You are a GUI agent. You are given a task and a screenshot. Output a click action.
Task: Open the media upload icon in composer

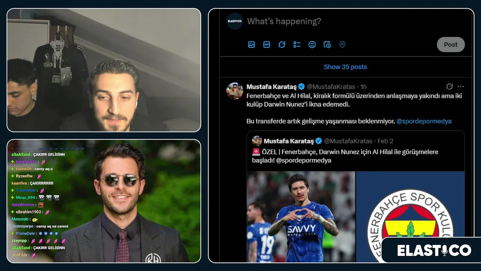[251, 44]
